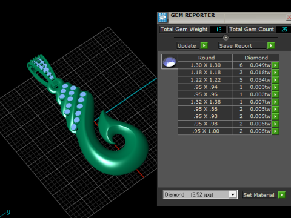Click the Set Material button
Viewport: 291px width, 218px height.
(259, 195)
